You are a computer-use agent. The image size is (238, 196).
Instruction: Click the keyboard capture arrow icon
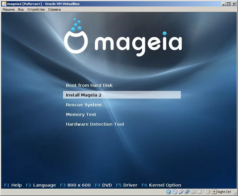point(214,192)
